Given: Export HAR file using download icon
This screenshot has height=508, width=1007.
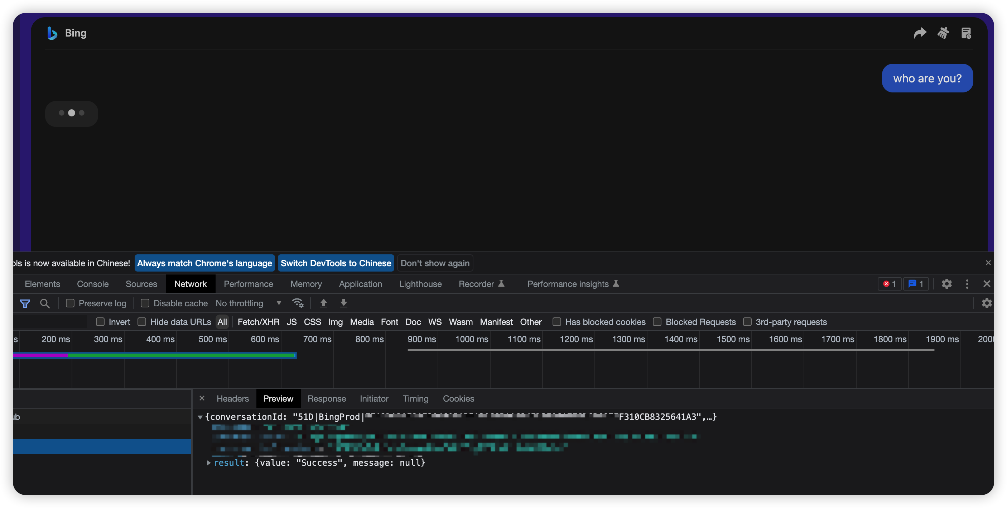Looking at the screenshot, I should [x=344, y=303].
